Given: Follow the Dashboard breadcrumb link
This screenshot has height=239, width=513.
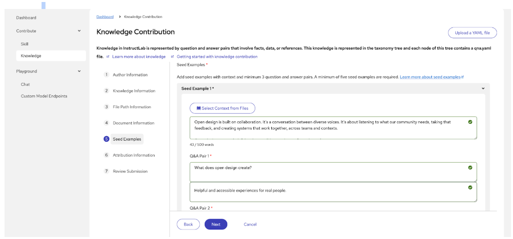Looking at the screenshot, I should [x=105, y=16].
